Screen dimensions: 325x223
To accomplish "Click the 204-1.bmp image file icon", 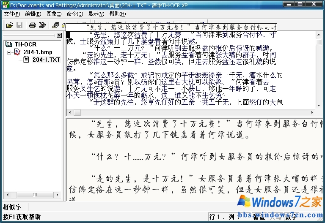I will click(x=17, y=52).
